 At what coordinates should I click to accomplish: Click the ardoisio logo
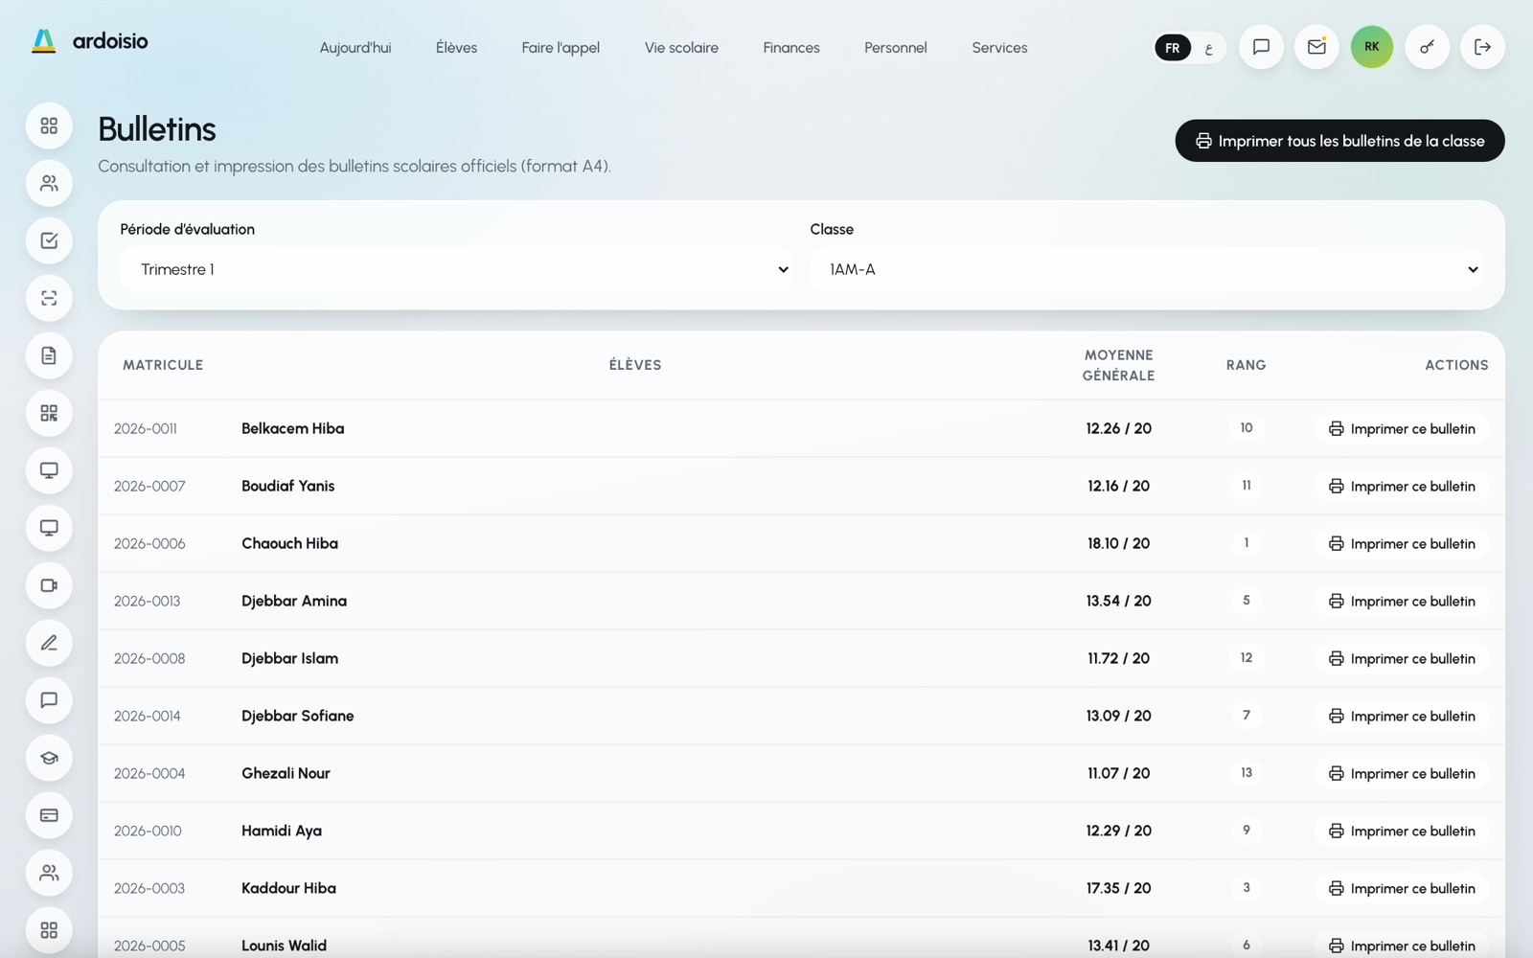(x=90, y=41)
